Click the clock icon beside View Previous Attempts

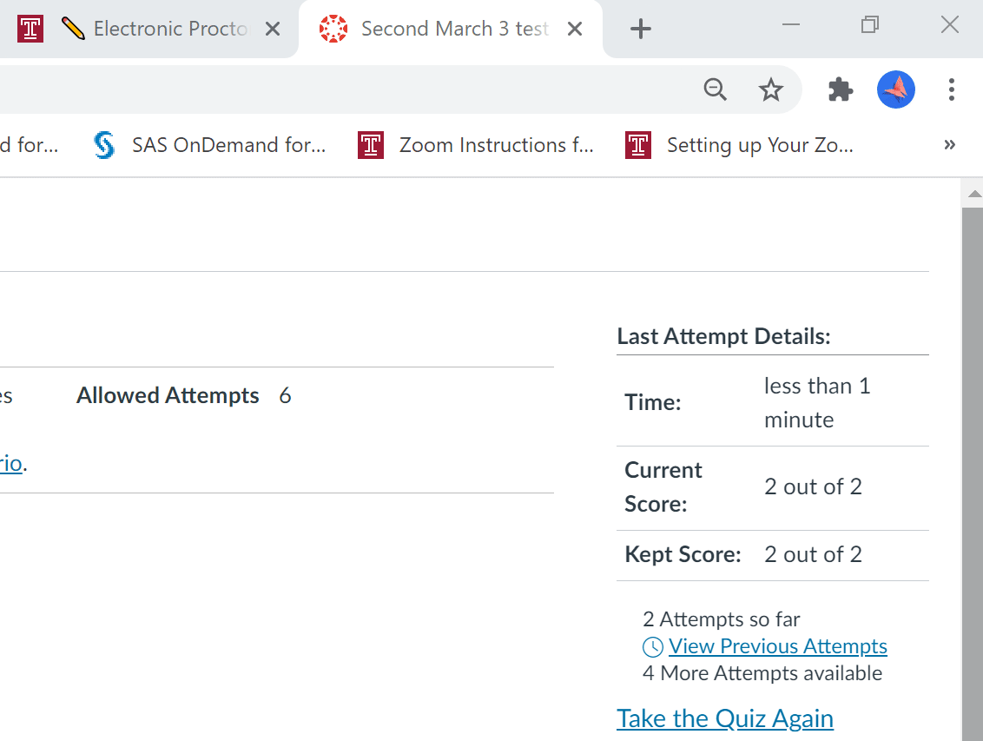pyautogui.click(x=653, y=647)
